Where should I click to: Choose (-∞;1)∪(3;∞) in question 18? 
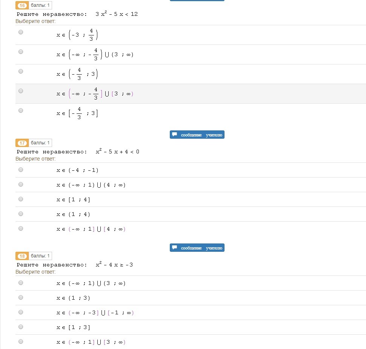click(x=21, y=283)
